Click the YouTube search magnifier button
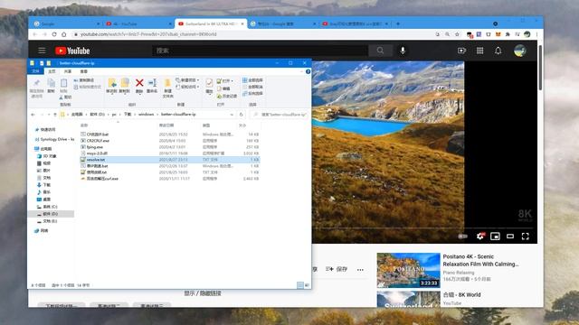The image size is (579, 325). pos(380,51)
